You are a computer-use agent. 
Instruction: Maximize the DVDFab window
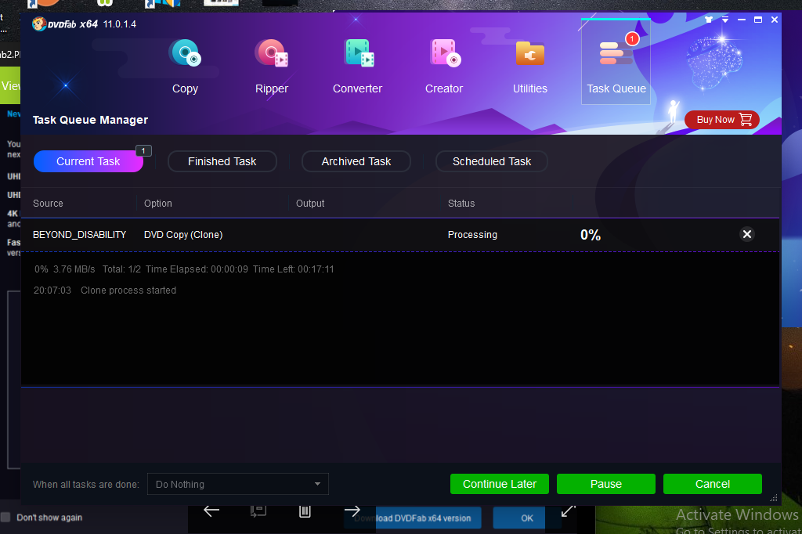758,20
